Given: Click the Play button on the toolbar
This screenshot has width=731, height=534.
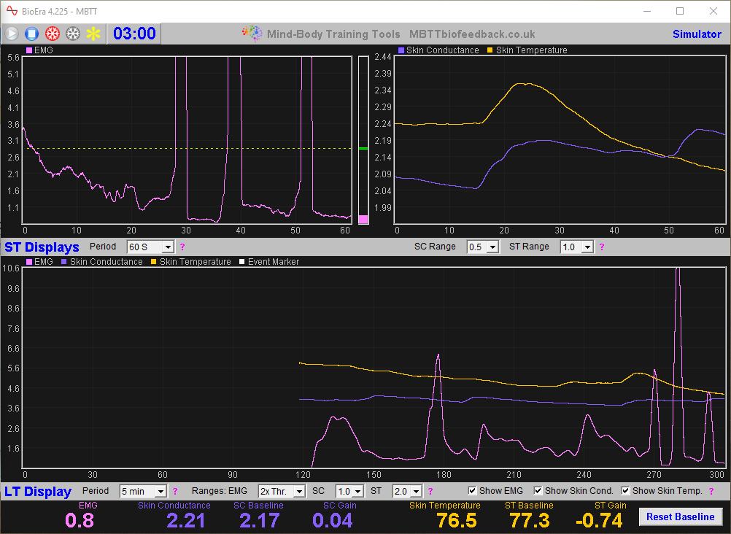Looking at the screenshot, I should pos(11,34).
